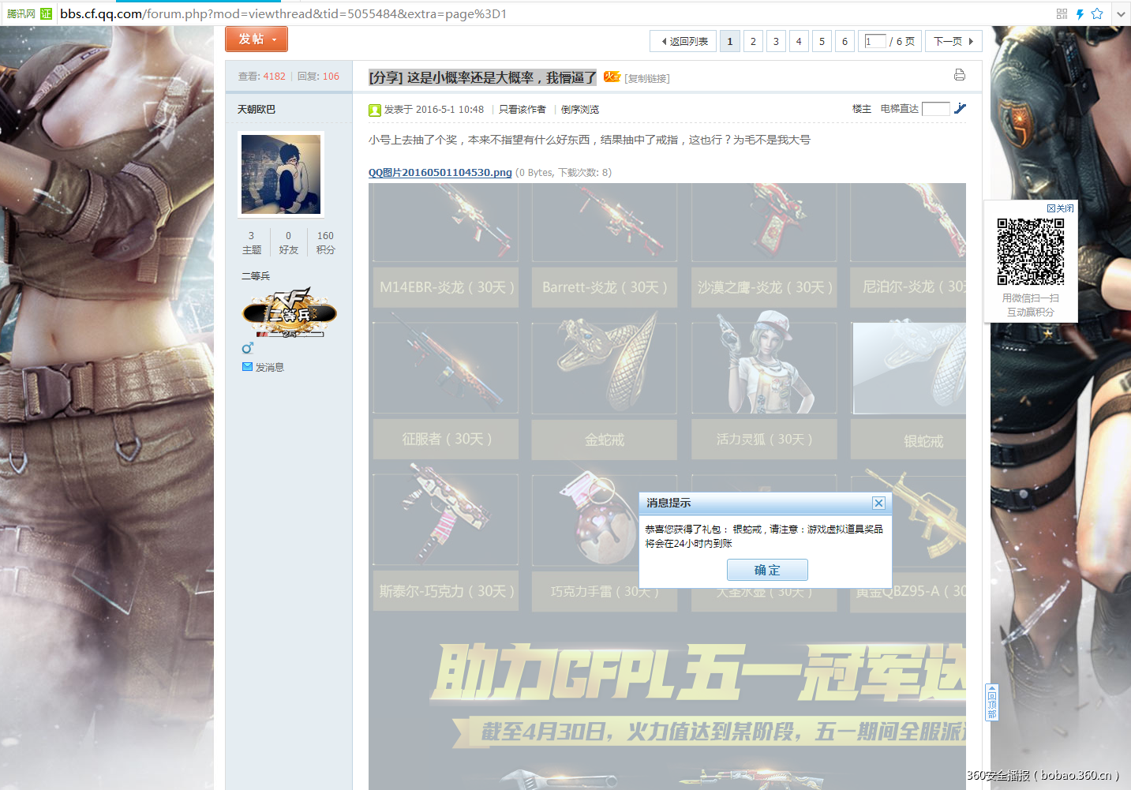Click the page number input field near /6页
This screenshot has width=1131, height=790.
click(x=874, y=40)
